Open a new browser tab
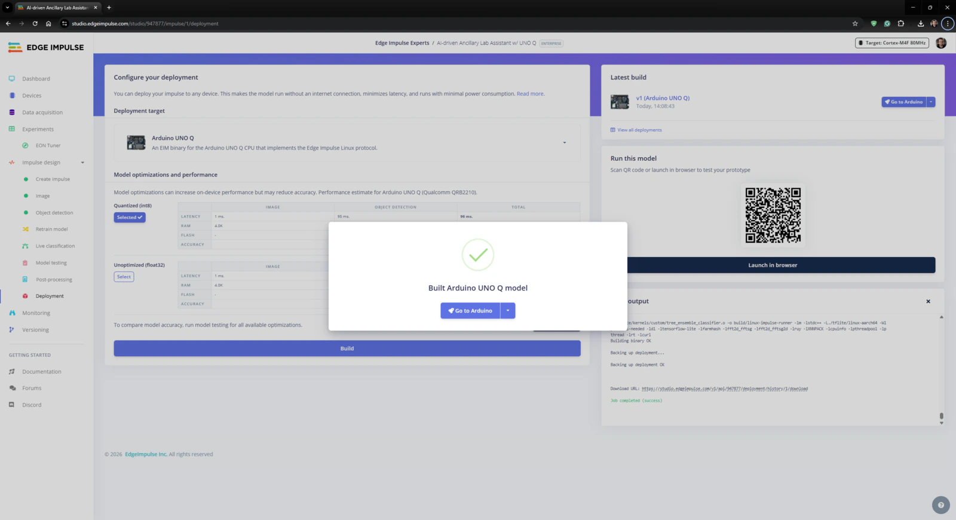This screenshot has width=956, height=520. click(109, 8)
